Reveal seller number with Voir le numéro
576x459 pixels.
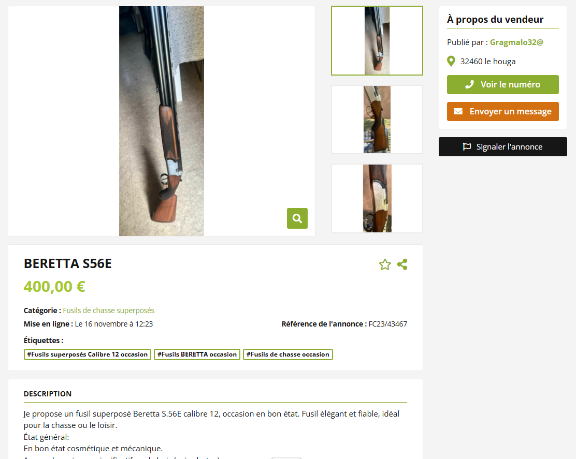click(x=502, y=85)
